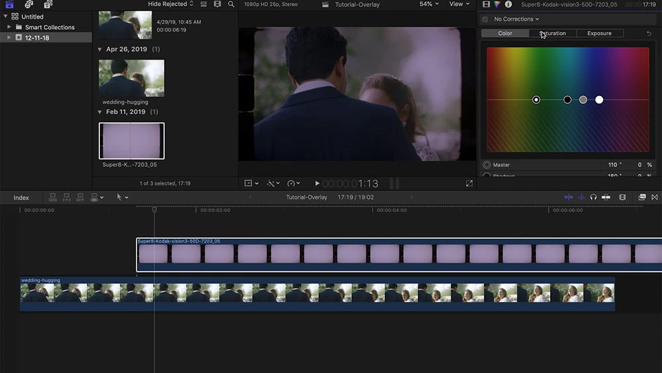Play the viewer clip

(317, 184)
